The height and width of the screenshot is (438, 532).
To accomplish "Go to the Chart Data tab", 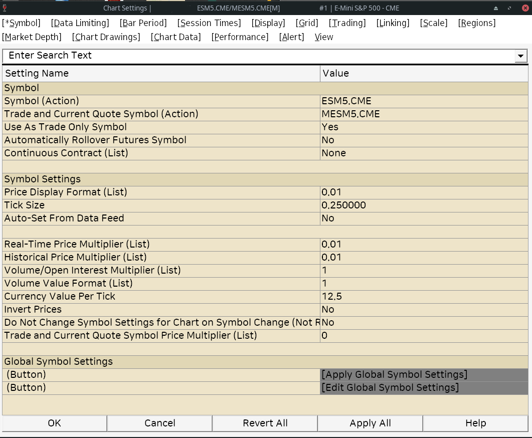I will [176, 37].
